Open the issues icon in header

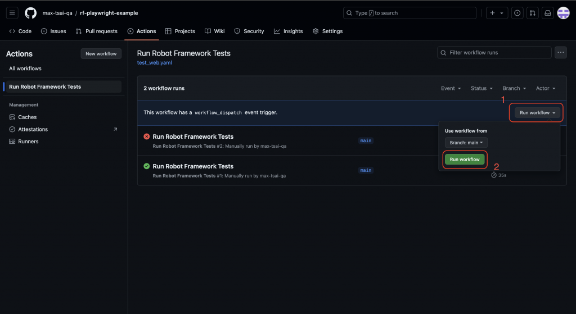click(x=517, y=13)
